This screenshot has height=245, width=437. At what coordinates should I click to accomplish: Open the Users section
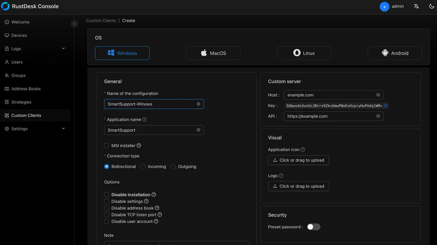tap(17, 62)
